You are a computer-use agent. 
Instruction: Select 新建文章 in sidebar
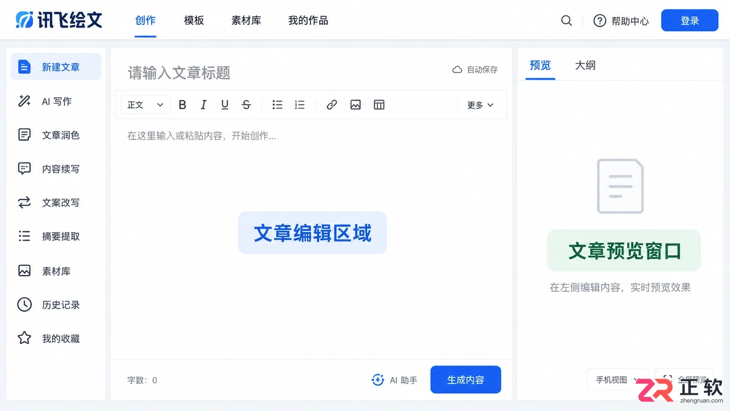tap(56, 67)
